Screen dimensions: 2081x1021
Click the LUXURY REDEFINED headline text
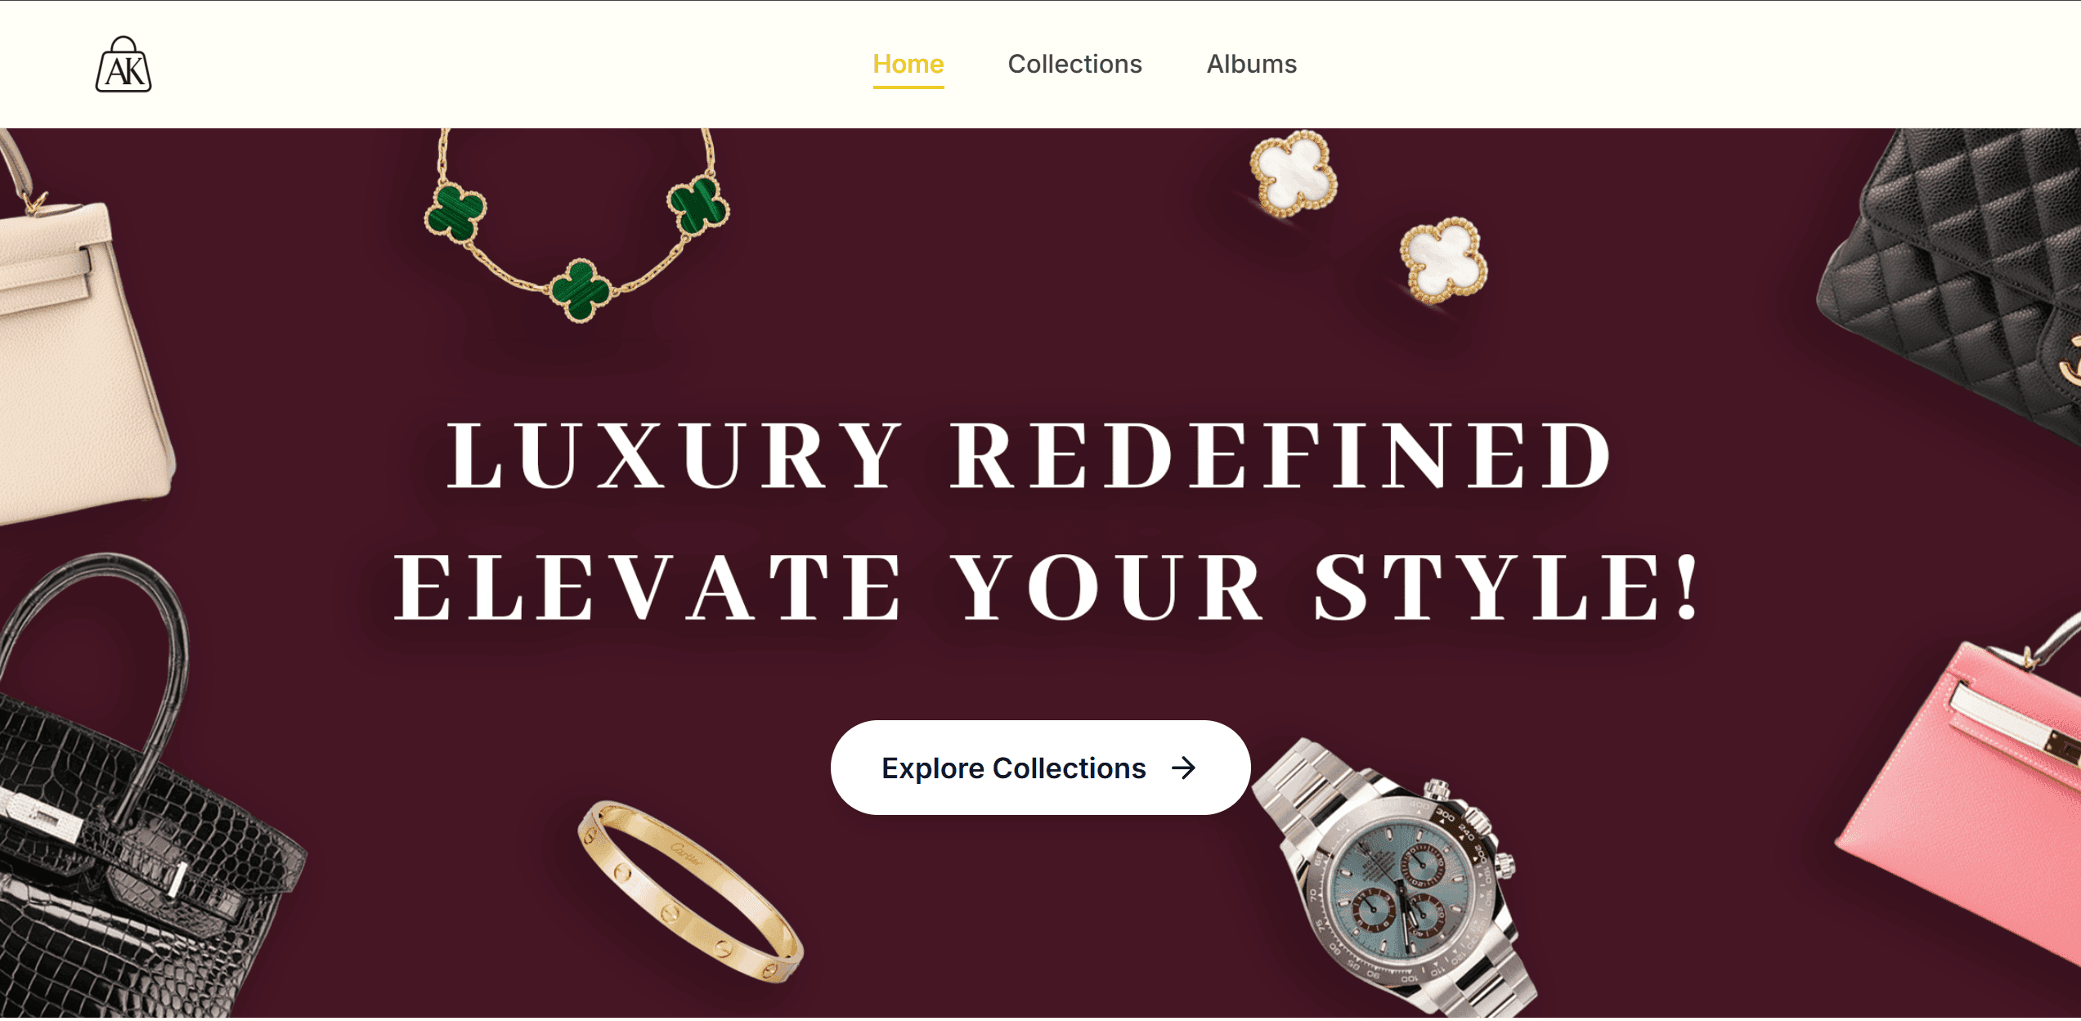click(x=1029, y=455)
